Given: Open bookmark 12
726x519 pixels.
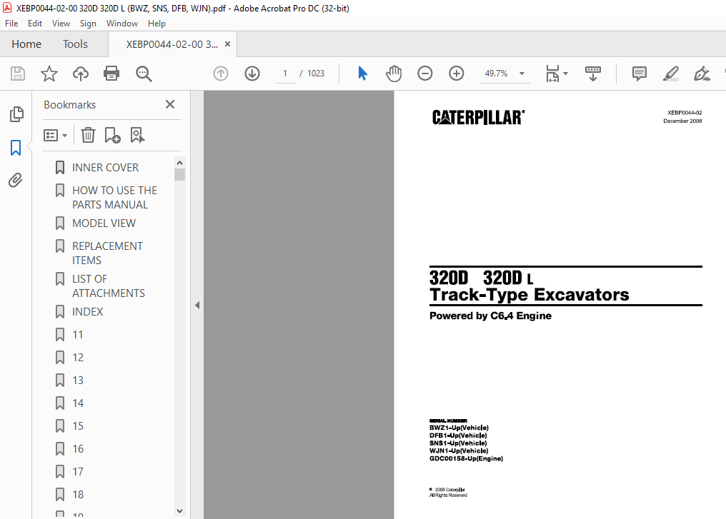Looking at the screenshot, I should pyautogui.click(x=78, y=358).
